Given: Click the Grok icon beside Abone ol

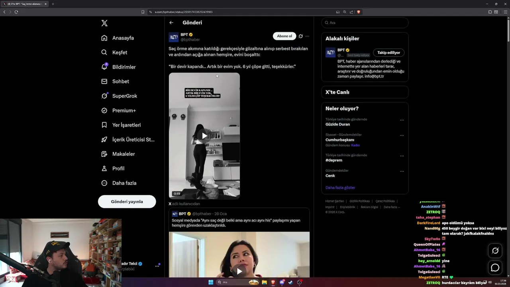Looking at the screenshot, I should (301, 36).
